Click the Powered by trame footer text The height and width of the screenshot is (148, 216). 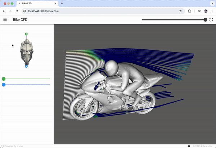[x=14, y=146]
